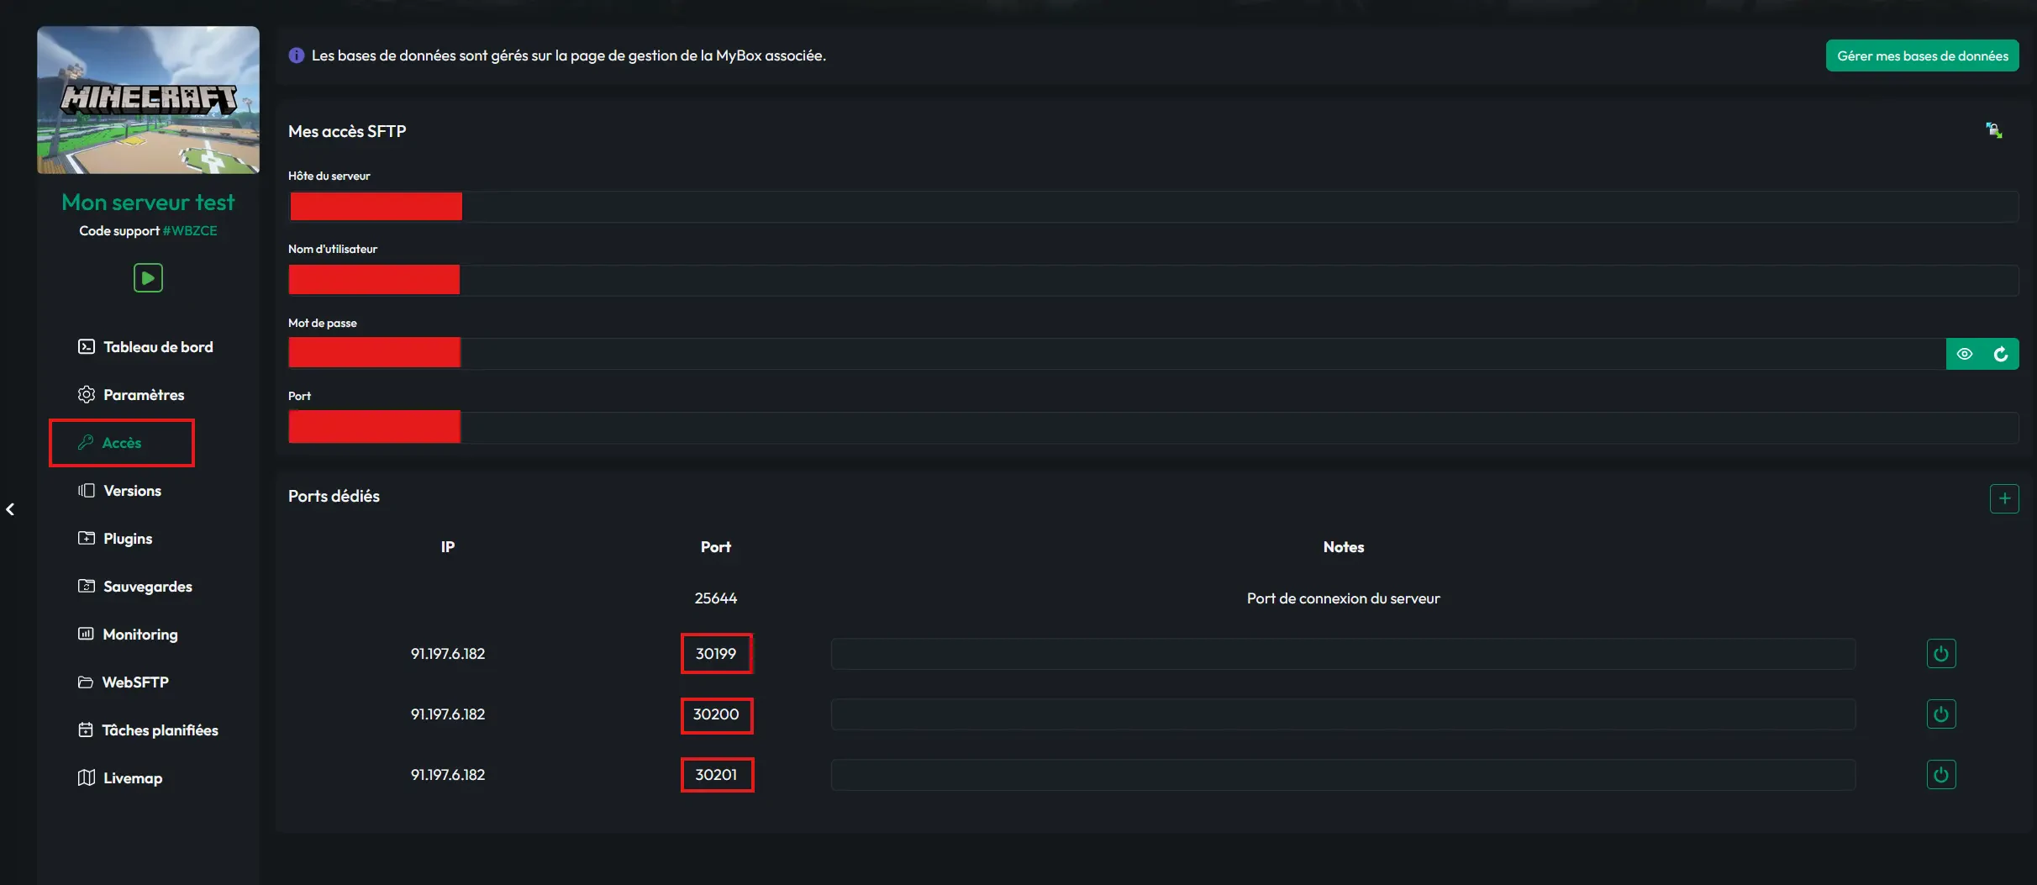2037x885 pixels.
Task: Click Gérer mes bases de données button
Action: (1923, 55)
